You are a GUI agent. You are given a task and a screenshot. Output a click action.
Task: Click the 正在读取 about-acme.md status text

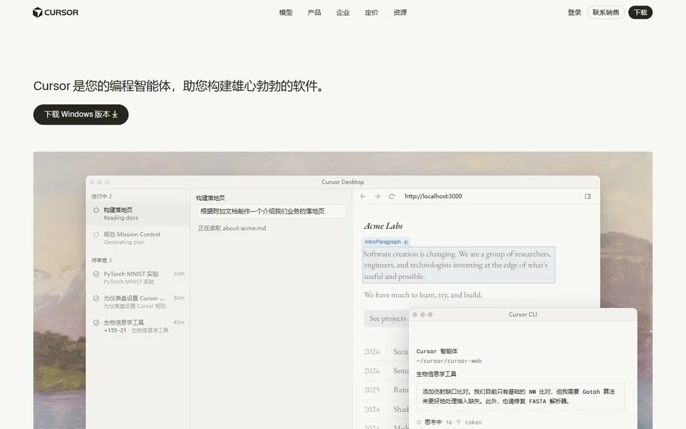pyautogui.click(x=232, y=228)
